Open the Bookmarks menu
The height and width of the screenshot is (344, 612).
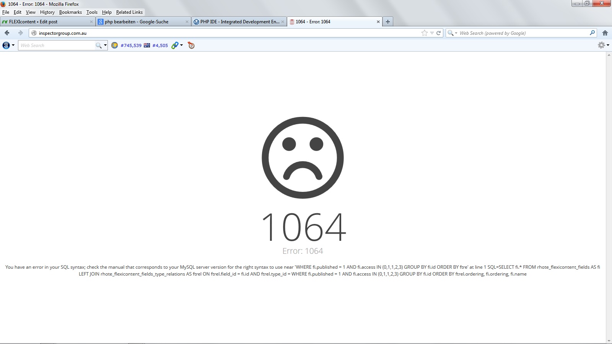tap(70, 12)
